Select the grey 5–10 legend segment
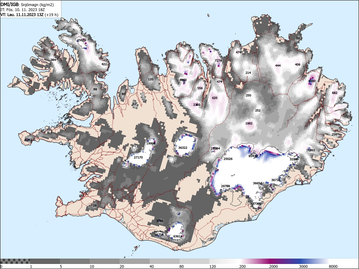The height and width of the screenshot is (269, 359). (75, 261)
